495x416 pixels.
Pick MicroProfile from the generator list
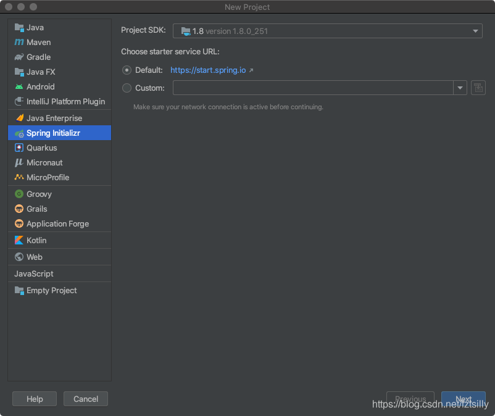click(59, 177)
